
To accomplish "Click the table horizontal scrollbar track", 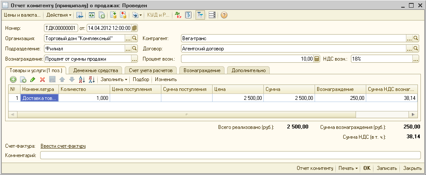I will point(213,115).
